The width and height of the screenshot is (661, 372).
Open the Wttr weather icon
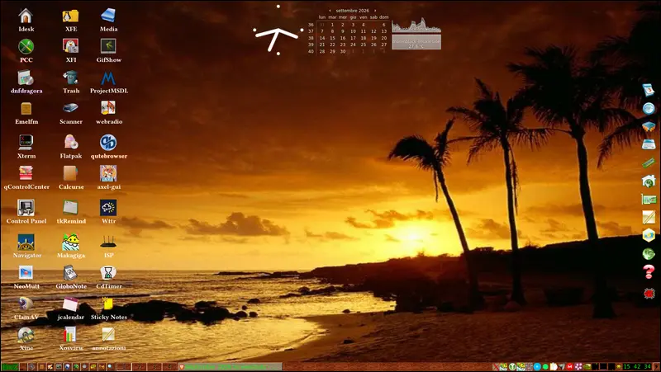(x=108, y=208)
